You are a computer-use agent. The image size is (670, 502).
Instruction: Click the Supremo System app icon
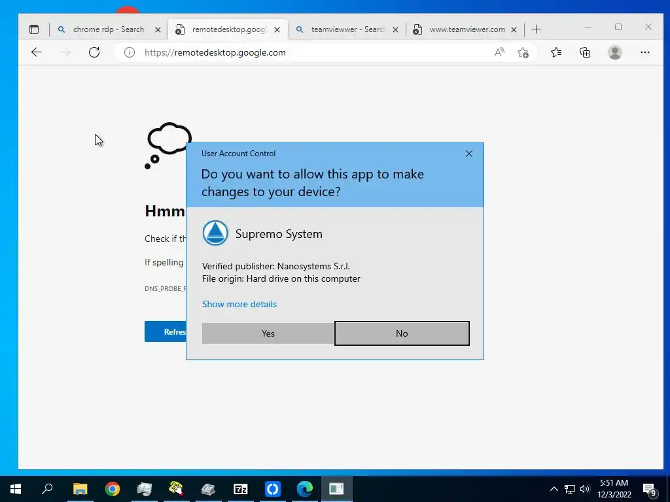pyautogui.click(x=215, y=233)
